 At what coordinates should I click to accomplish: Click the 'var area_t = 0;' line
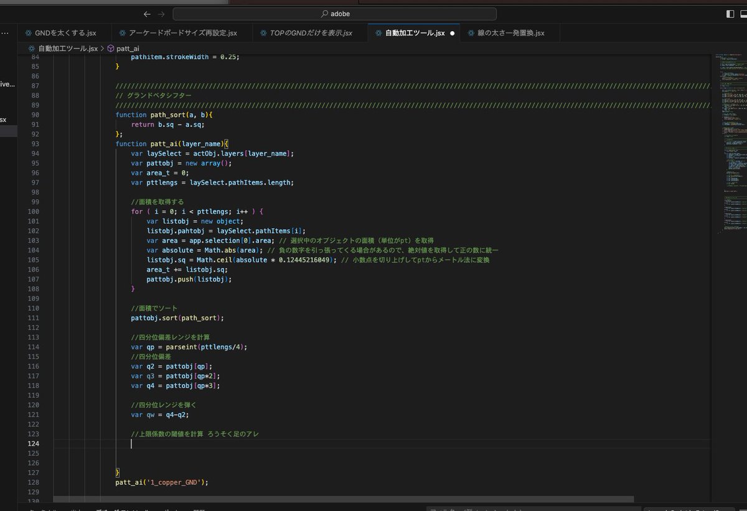coord(161,173)
